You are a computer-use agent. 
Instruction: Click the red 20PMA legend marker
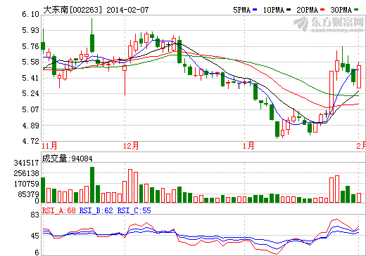point(322,10)
